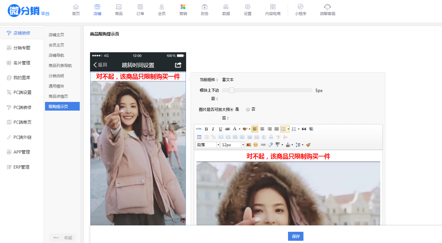This screenshot has width=442, height=243.
Task: Insert a table using the table icon
Action: coord(199,137)
